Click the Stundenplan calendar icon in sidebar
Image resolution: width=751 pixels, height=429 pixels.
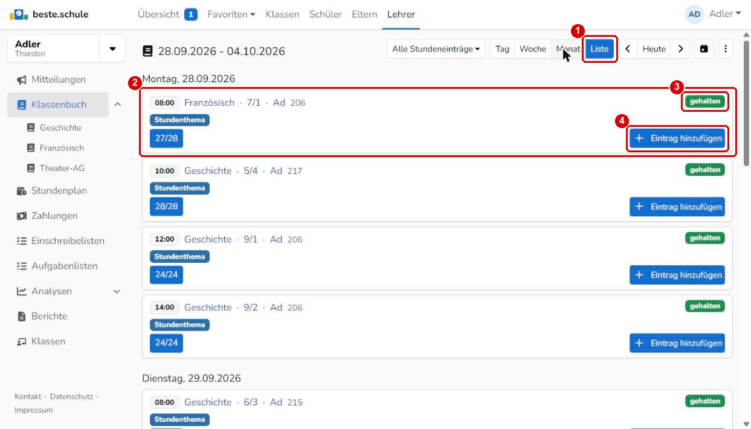pyautogui.click(x=22, y=191)
